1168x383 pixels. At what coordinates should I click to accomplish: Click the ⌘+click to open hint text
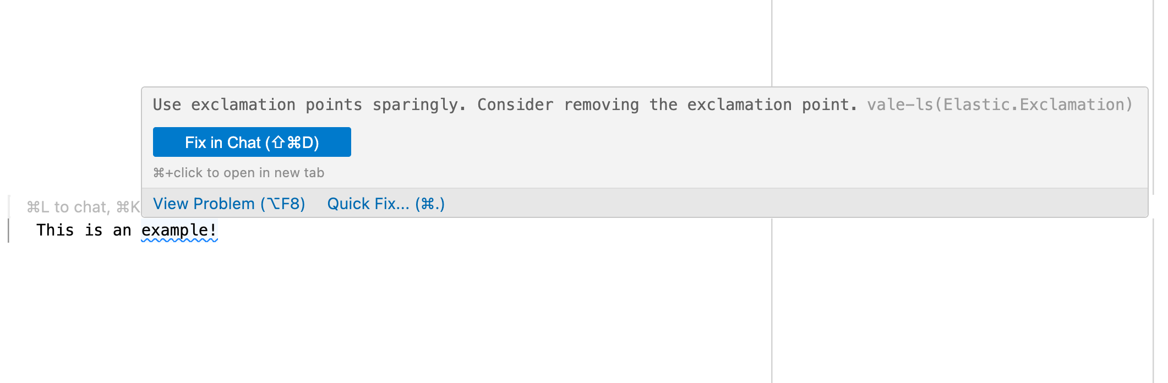pyautogui.click(x=239, y=172)
